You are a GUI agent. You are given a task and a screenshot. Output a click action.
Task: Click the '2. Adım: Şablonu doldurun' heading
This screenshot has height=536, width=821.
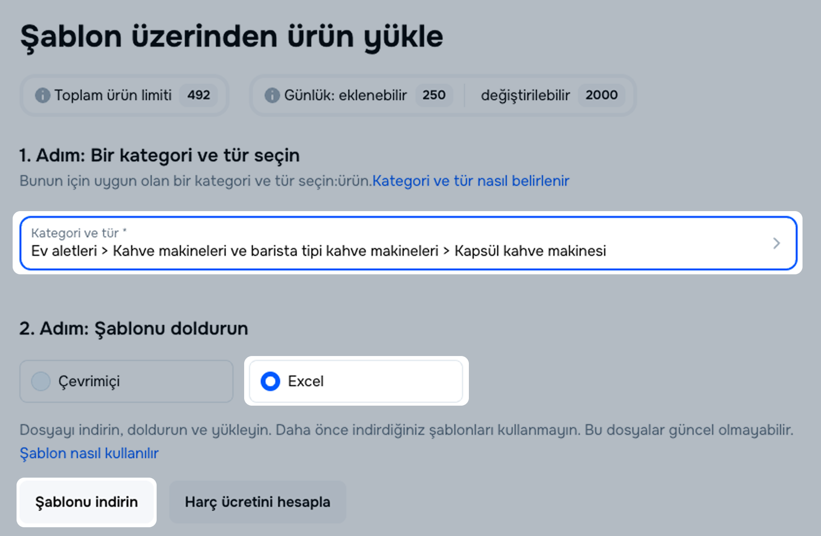tap(134, 329)
